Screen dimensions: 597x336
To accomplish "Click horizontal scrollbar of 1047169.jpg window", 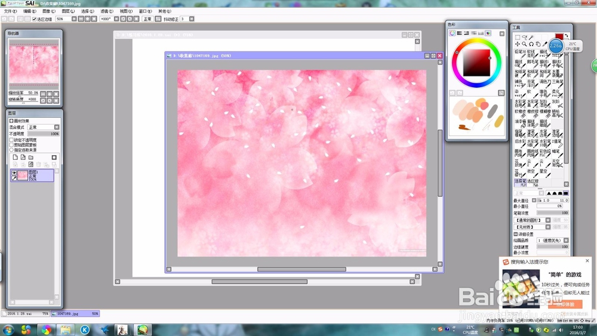I will click(x=301, y=269).
